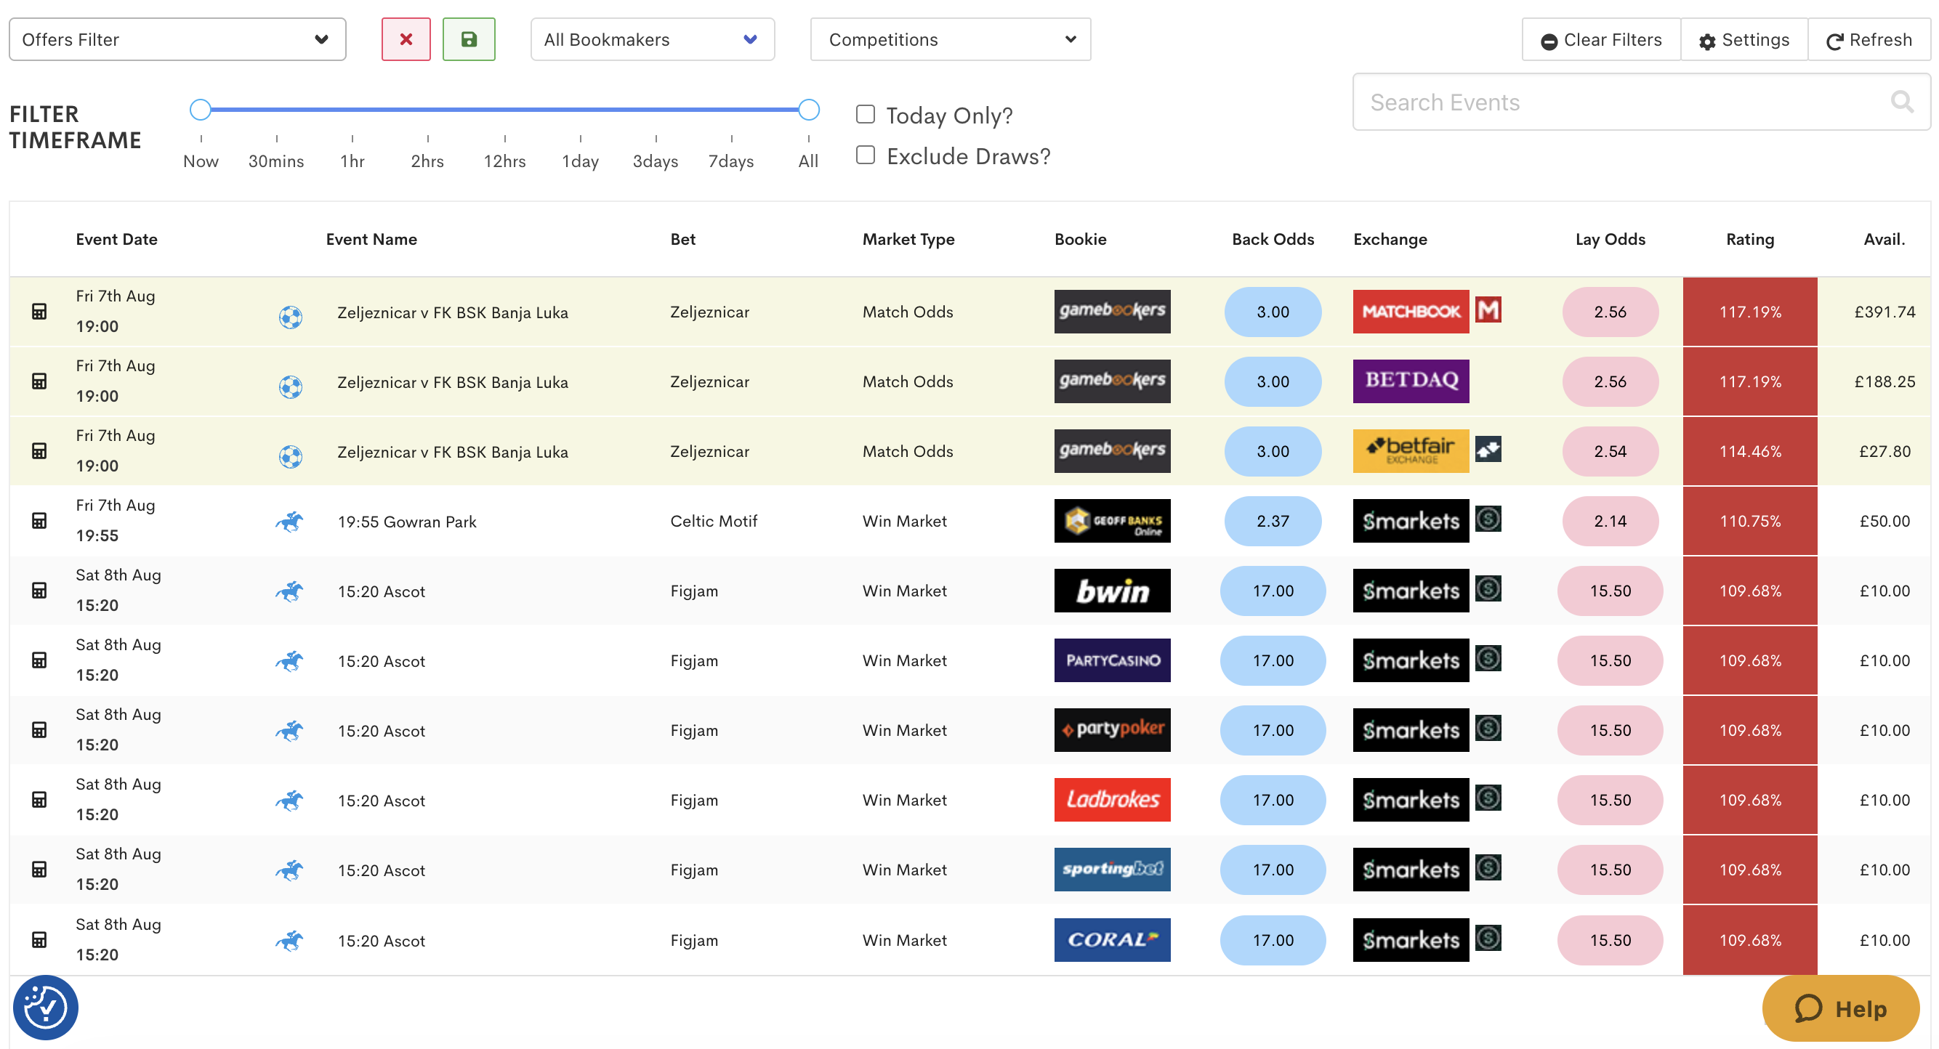Open calculator for Coral Figjam row
The width and height of the screenshot is (1939, 1049).
(39, 940)
